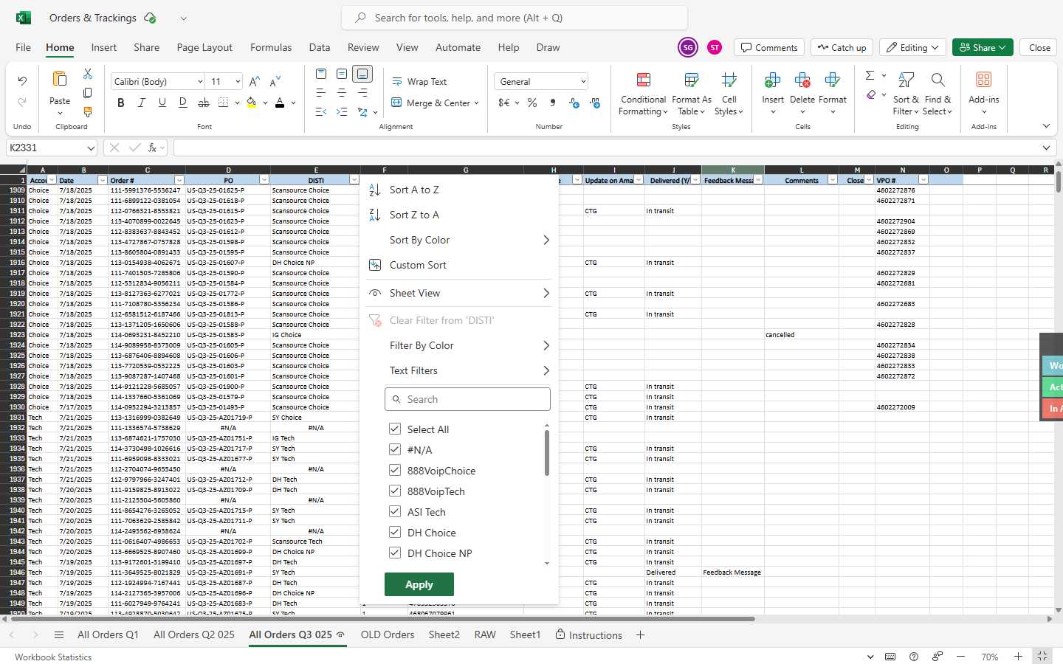Click Workbook Statistics in status bar
Image resolution: width=1063 pixels, height=664 pixels.
[53, 657]
